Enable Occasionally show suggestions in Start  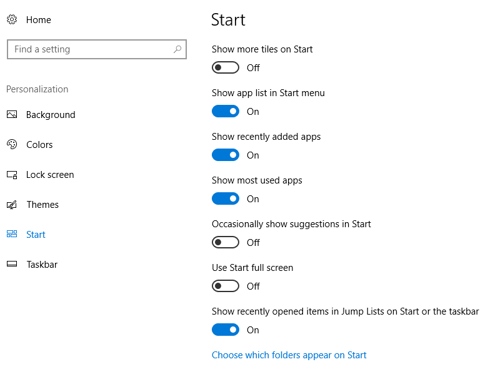[x=226, y=242]
